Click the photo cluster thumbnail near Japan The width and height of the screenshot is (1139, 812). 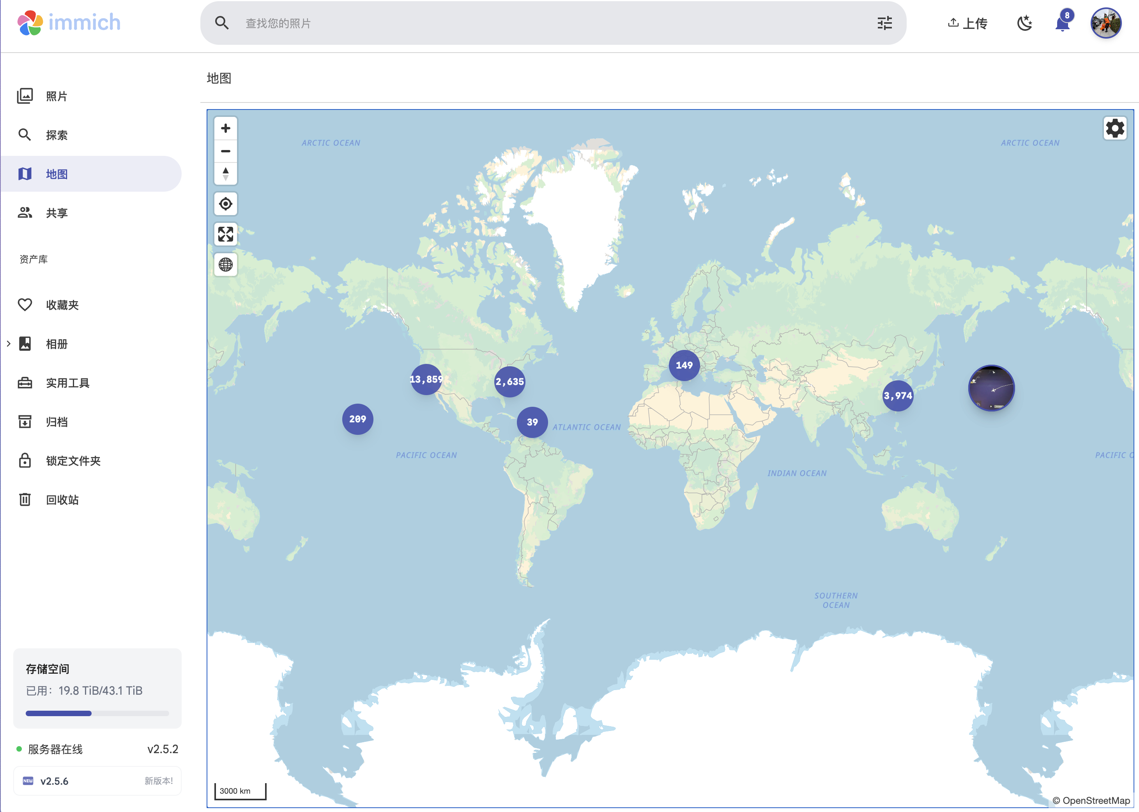[x=991, y=388]
